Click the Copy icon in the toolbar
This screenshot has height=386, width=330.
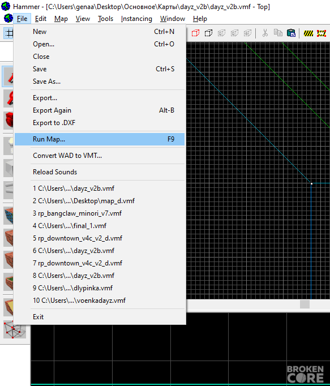pos(278,33)
